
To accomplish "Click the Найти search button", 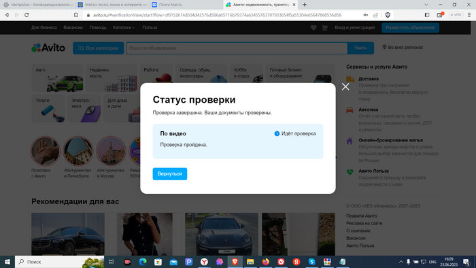I will click(x=360, y=48).
